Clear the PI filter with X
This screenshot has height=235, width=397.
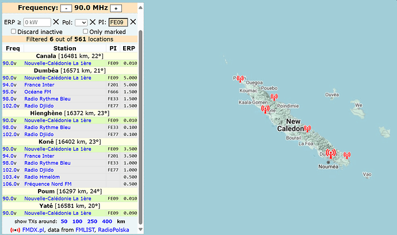(133, 22)
